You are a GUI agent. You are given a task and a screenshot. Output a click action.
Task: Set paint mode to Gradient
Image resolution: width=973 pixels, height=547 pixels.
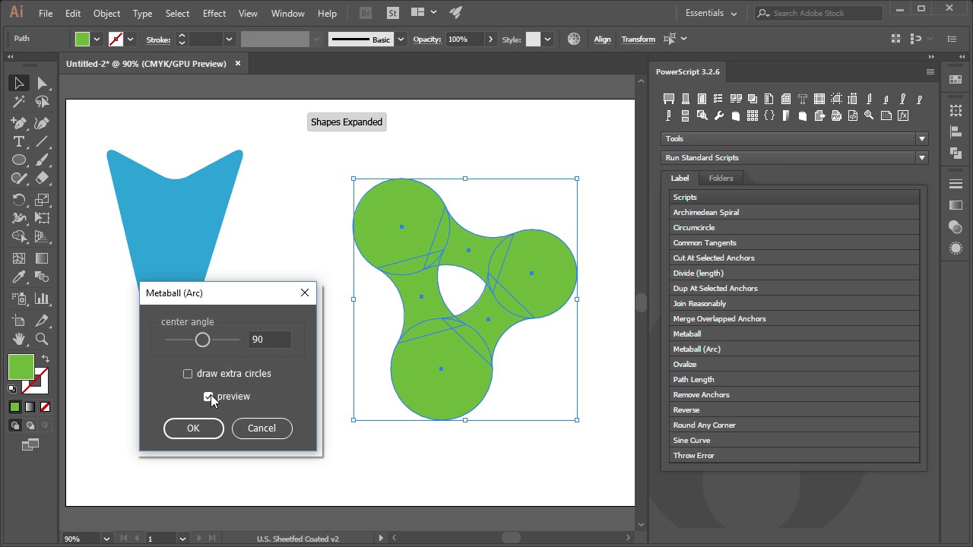pos(30,407)
